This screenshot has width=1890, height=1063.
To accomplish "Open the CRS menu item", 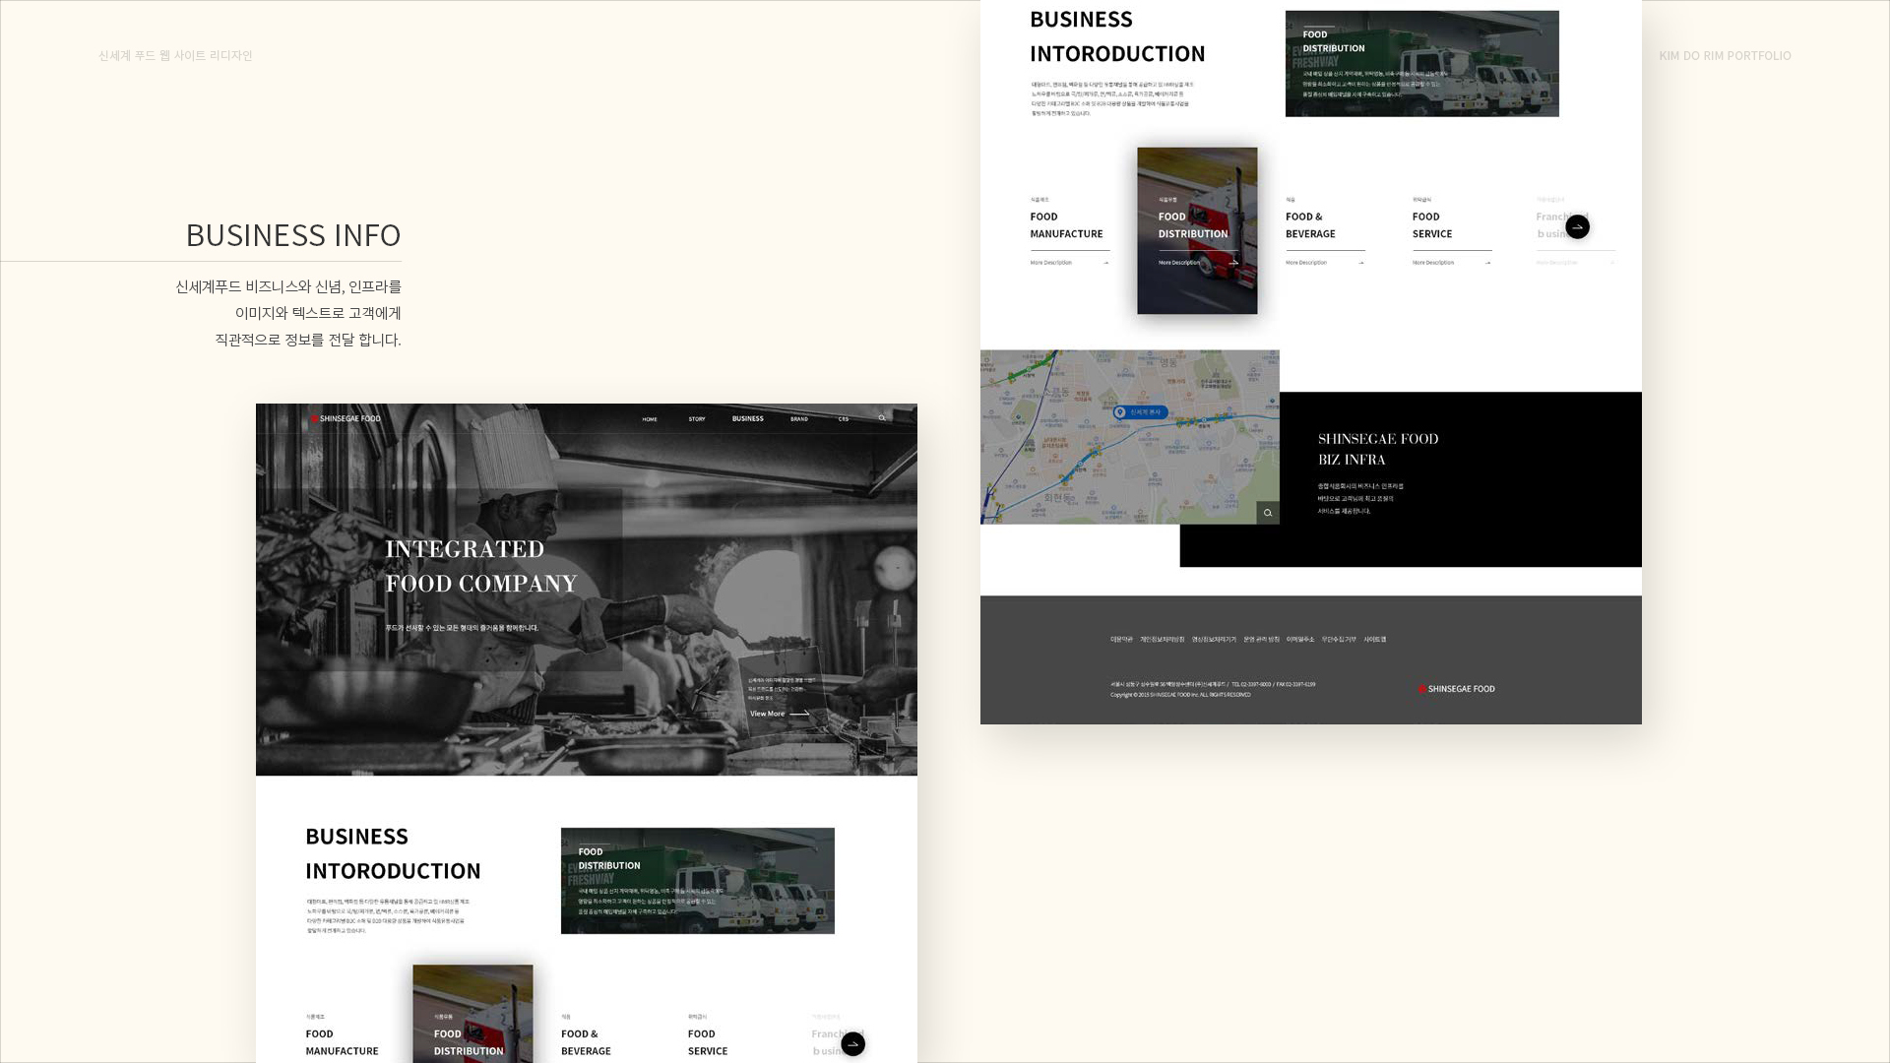I will (x=844, y=419).
